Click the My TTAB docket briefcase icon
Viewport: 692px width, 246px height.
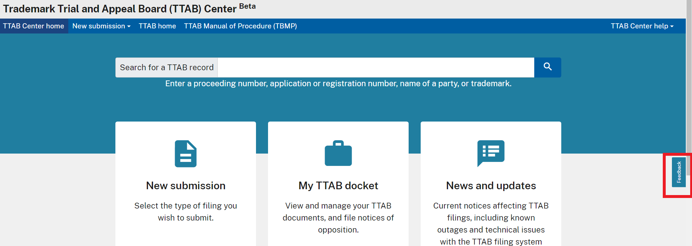click(x=338, y=153)
